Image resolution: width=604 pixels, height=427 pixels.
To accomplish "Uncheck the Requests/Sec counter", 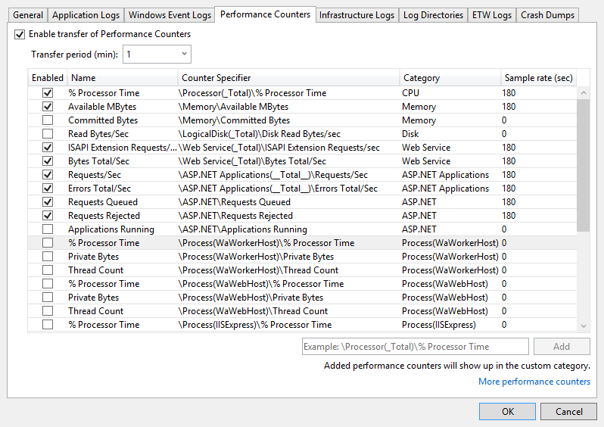I will tap(48, 175).
